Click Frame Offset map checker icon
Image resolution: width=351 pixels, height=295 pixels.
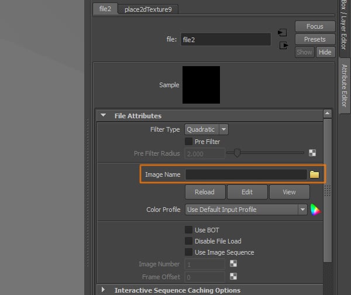coord(233,276)
